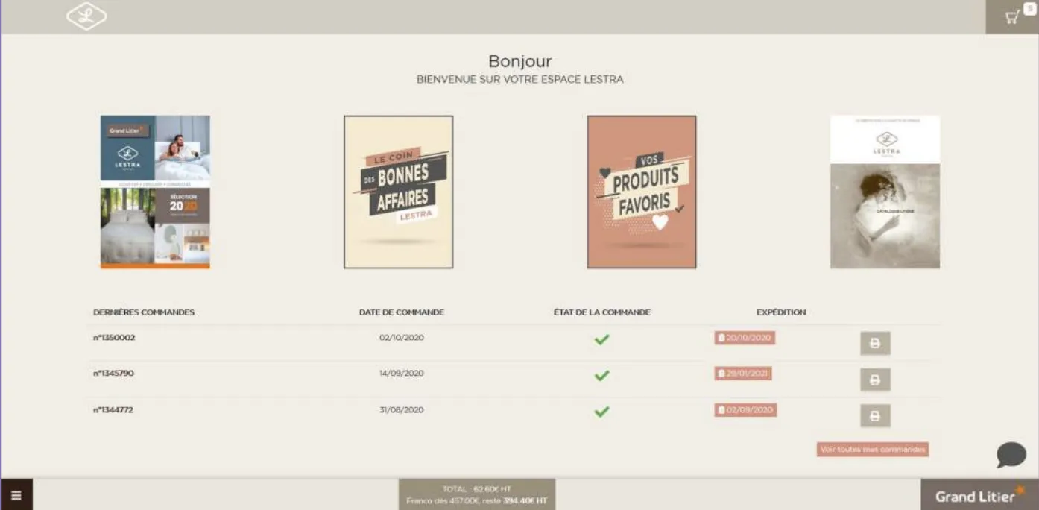
Task: Open order number n°1344772
Action: click(113, 409)
